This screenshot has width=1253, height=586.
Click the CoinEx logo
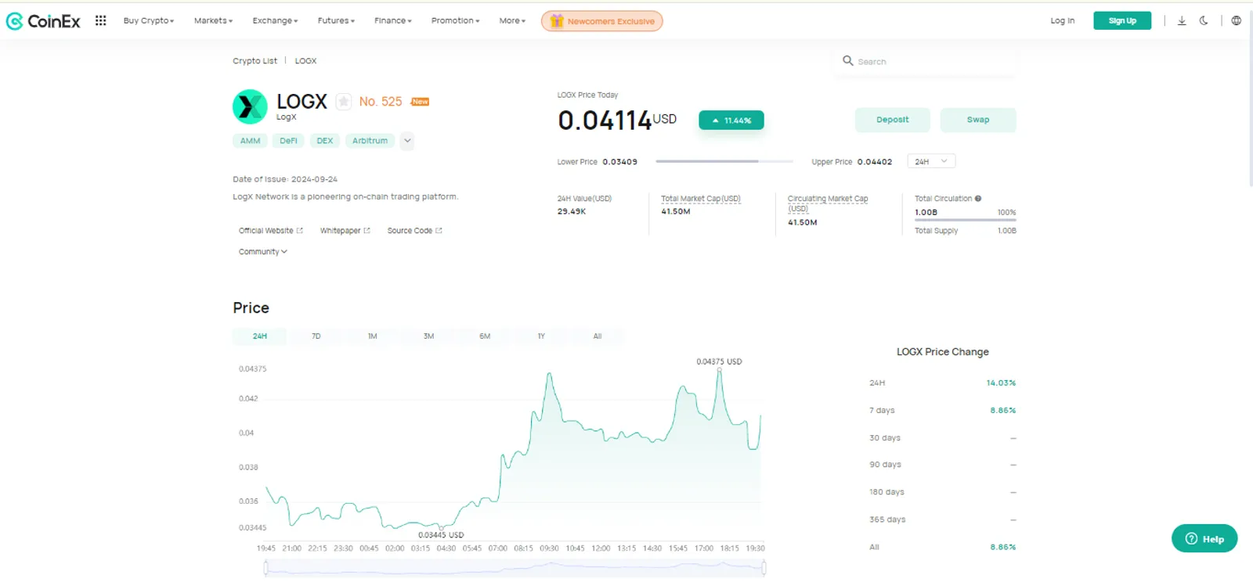tap(43, 21)
